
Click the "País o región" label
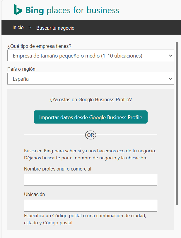click(21, 69)
